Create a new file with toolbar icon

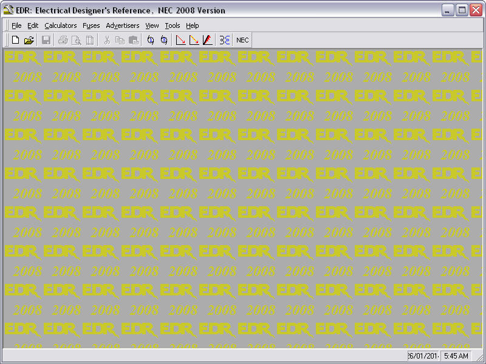pyautogui.click(x=15, y=40)
